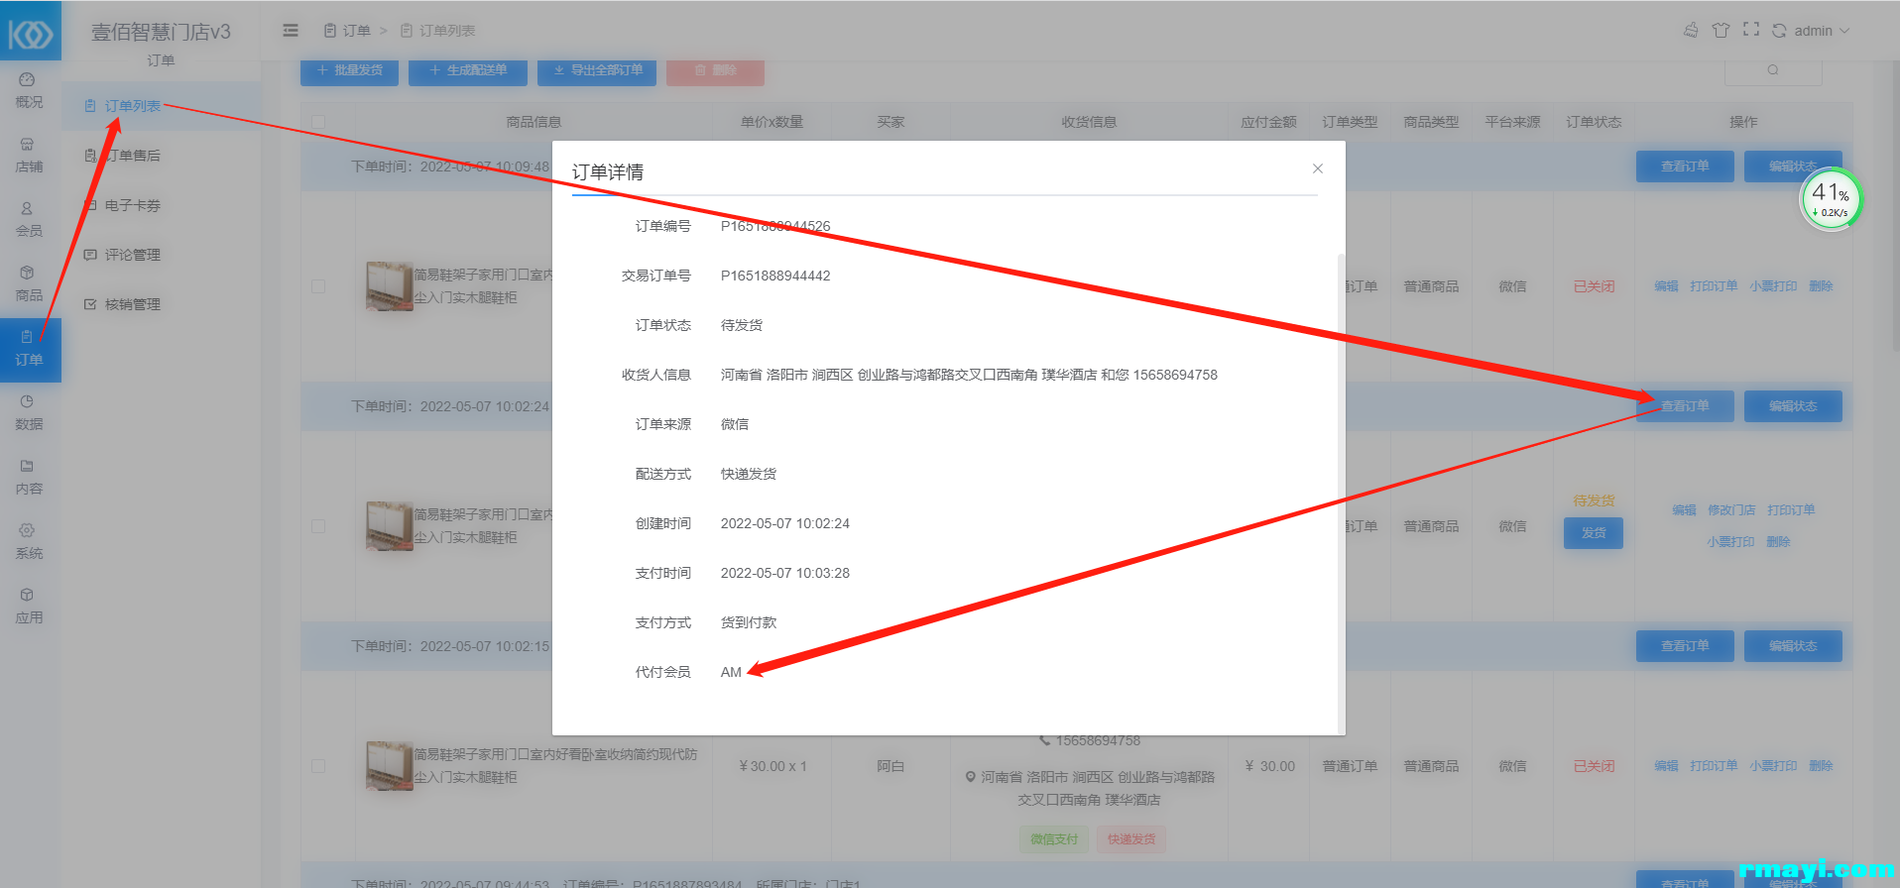Select the 订单 orders sidebar entry

(29, 349)
